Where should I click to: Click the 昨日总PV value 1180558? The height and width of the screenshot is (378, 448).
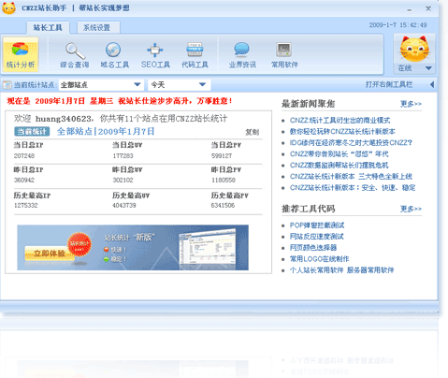224,180
